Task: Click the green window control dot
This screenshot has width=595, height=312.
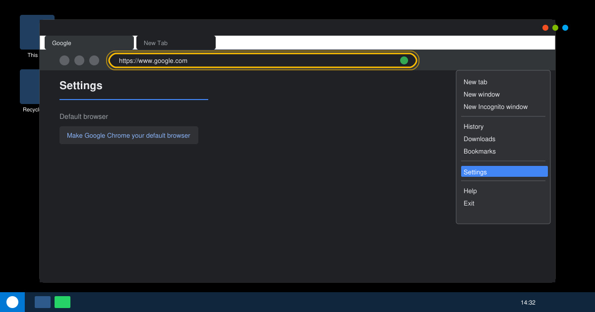Action: click(555, 28)
